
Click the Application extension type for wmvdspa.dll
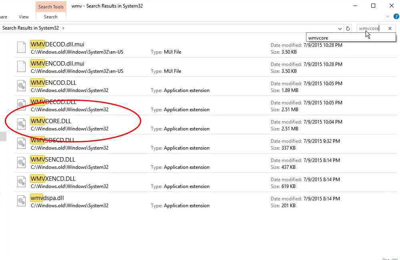187,206
